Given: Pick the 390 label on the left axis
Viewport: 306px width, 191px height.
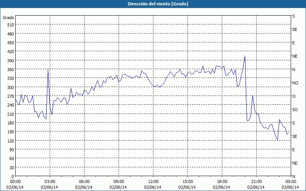Looking at the screenshot, I should [11, 61].
